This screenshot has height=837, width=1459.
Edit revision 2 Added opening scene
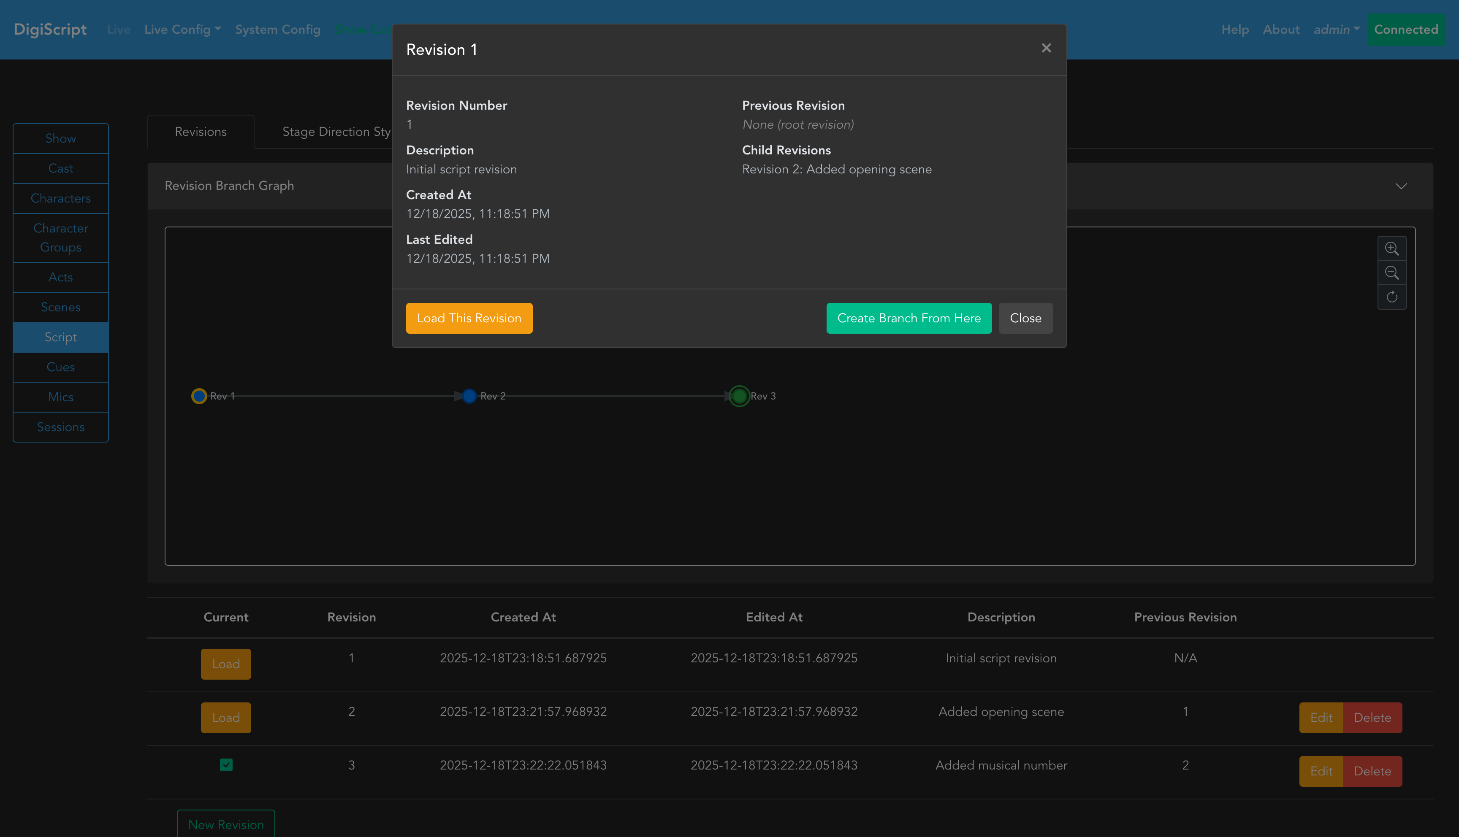(x=1321, y=718)
